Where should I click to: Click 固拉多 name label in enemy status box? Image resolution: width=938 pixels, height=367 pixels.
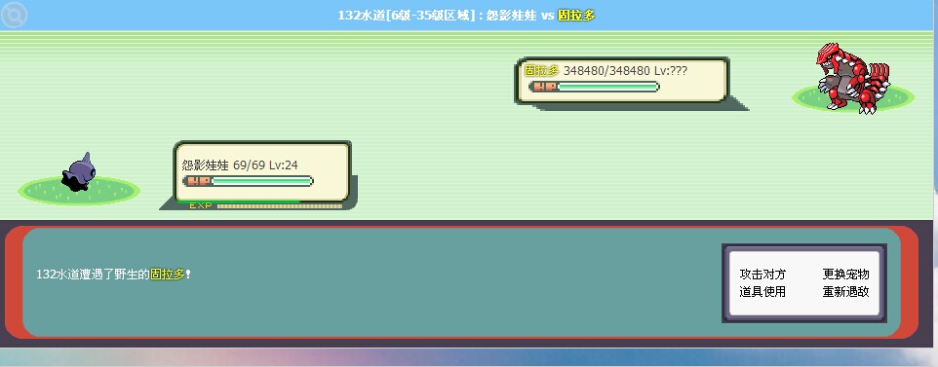pos(541,70)
